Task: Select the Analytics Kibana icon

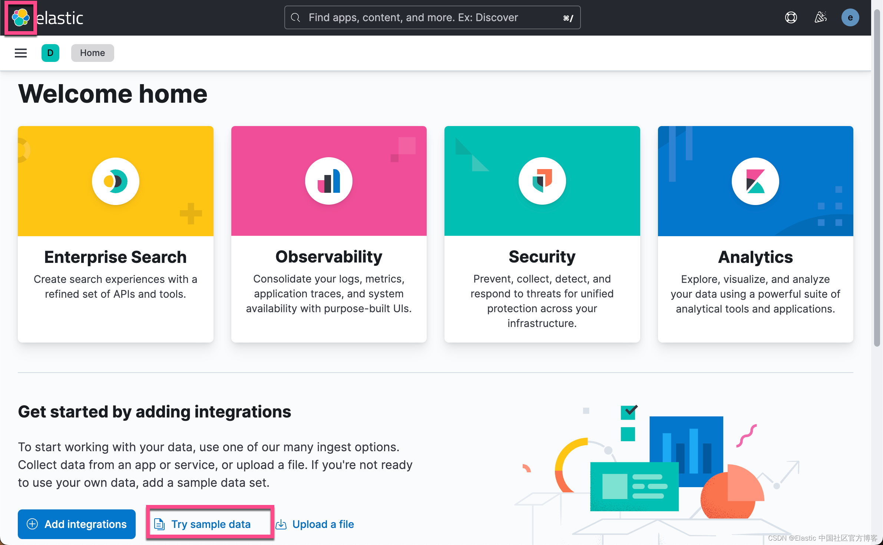Action: [755, 181]
